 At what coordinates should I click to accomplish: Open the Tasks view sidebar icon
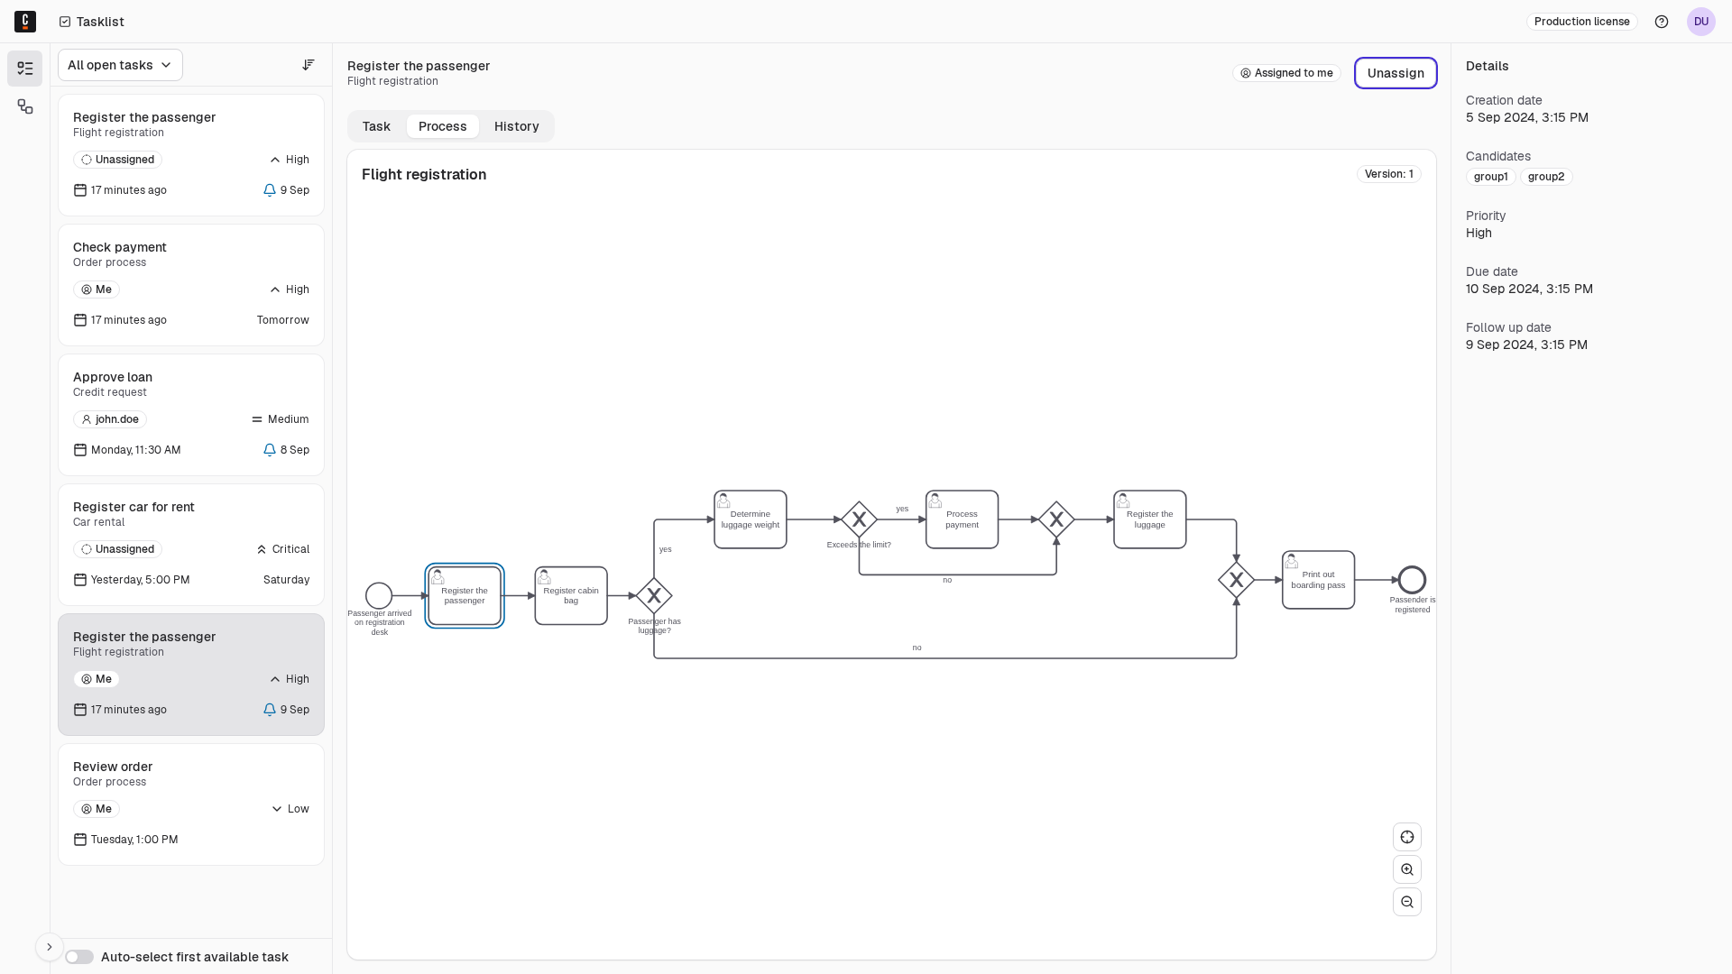(25, 69)
